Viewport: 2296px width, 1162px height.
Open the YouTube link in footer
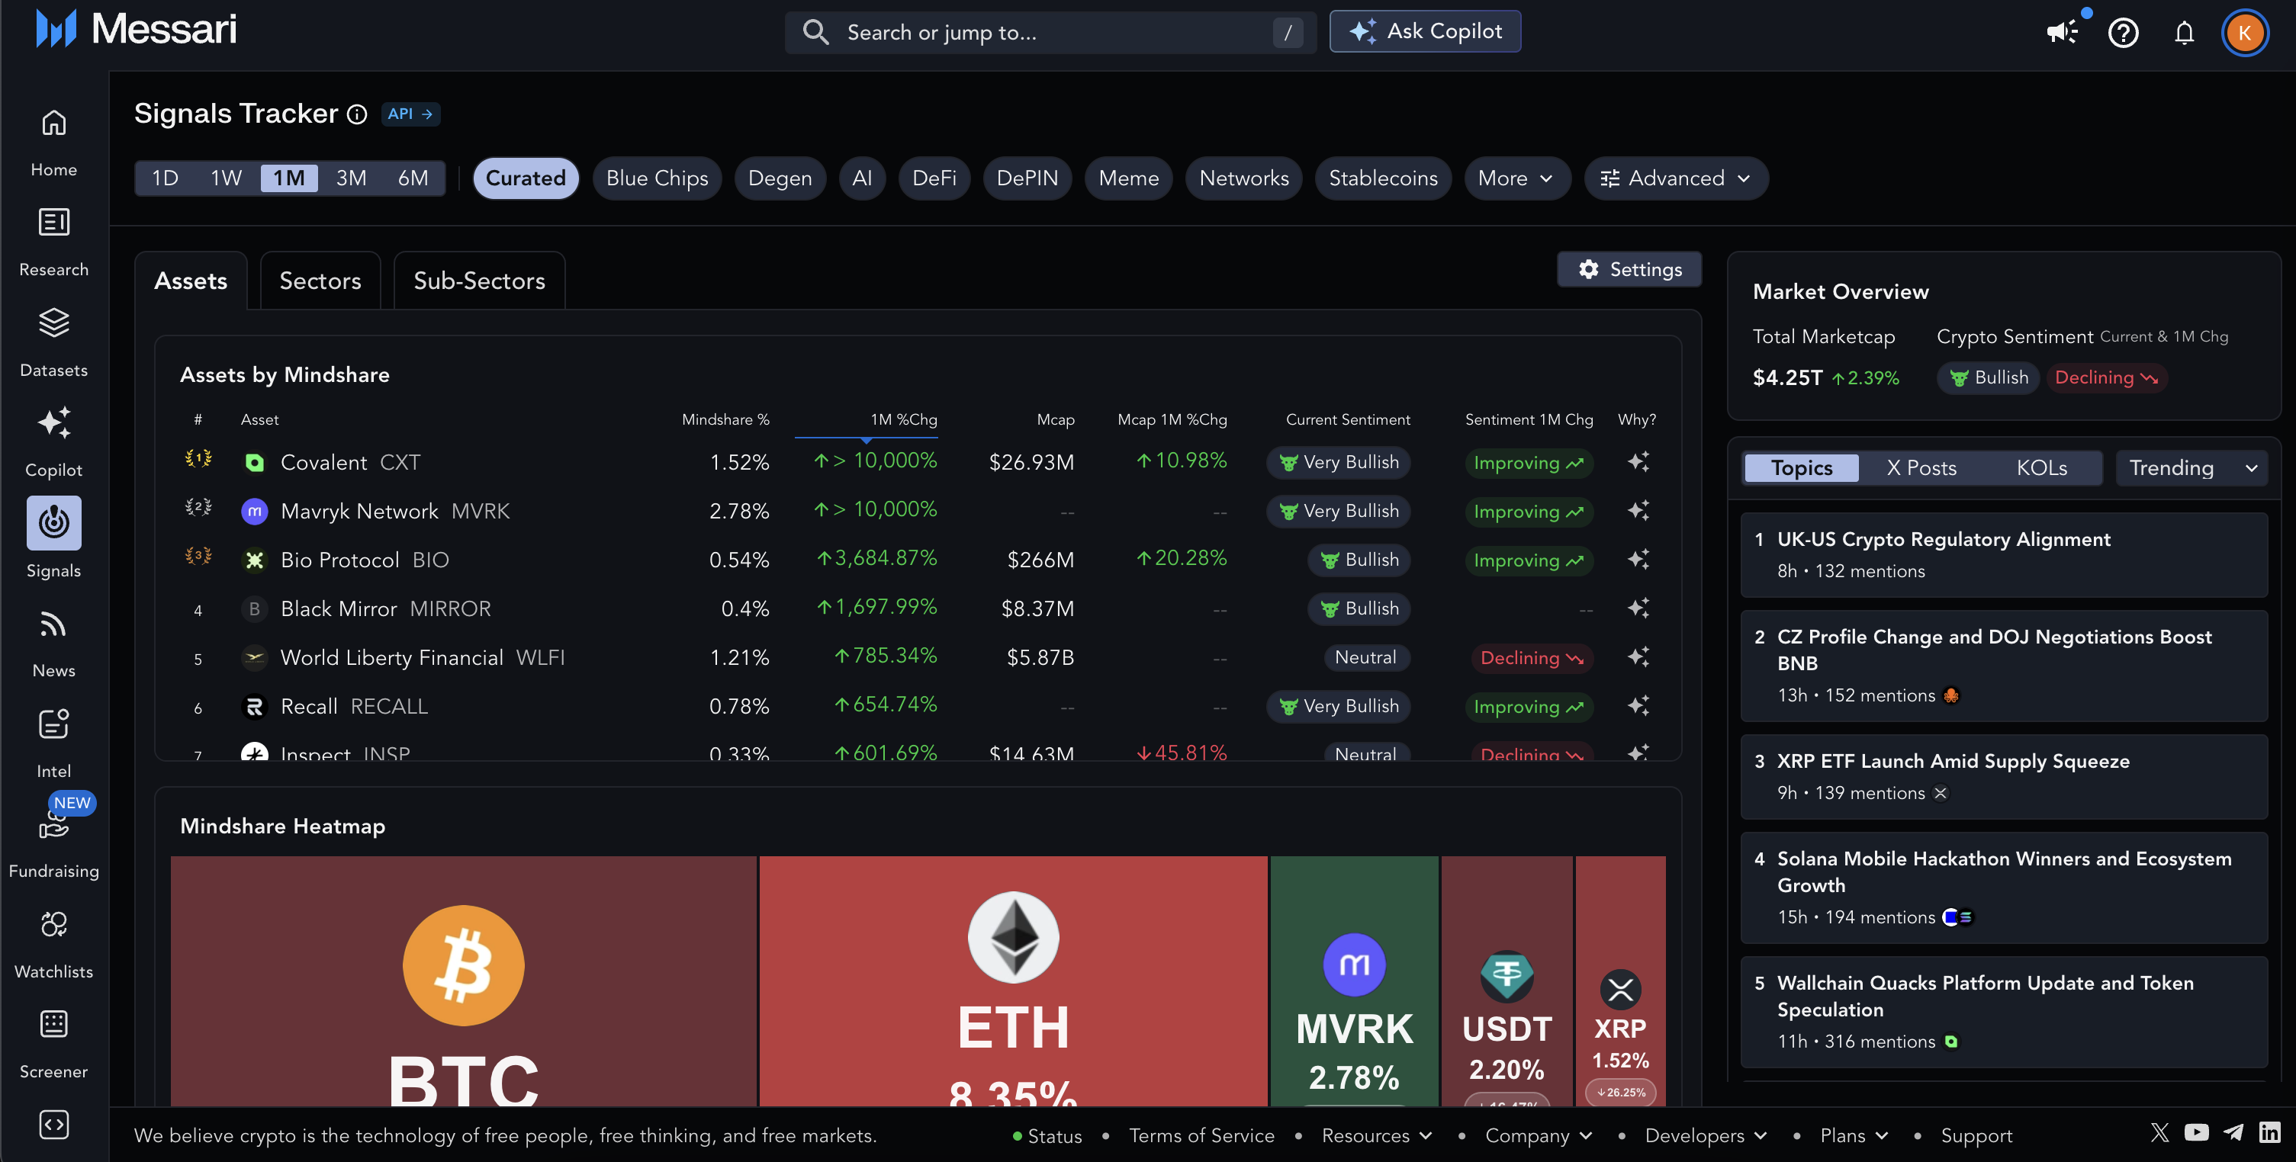click(x=2196, y=1132)
